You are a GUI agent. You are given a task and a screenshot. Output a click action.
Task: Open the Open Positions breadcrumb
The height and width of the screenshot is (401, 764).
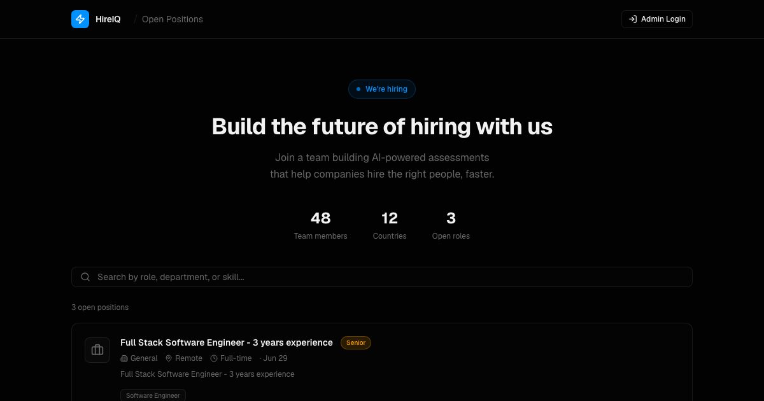(173, 19)
